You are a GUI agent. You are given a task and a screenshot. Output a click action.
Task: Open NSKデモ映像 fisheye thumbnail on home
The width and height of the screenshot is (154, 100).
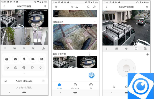(87, 62)
